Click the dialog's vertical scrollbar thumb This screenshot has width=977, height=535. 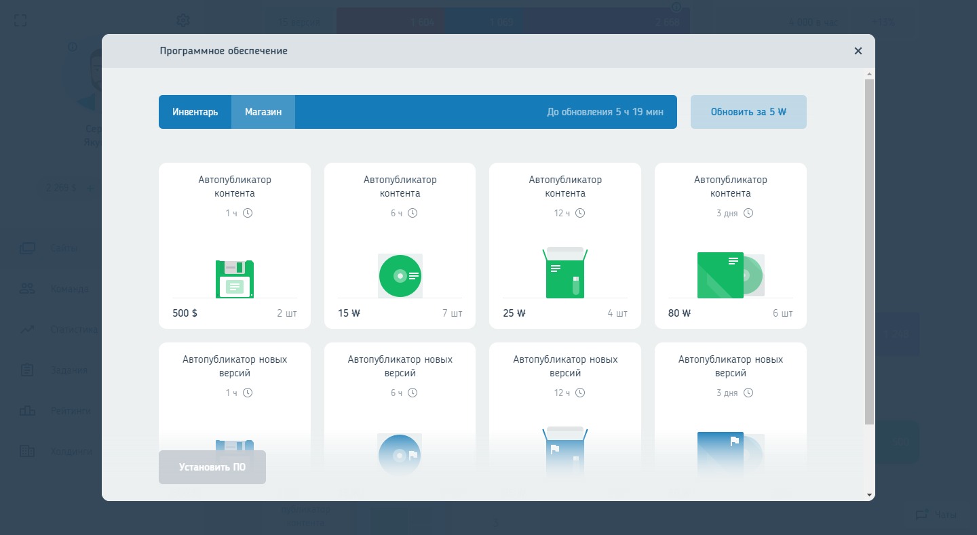(869, 251)
